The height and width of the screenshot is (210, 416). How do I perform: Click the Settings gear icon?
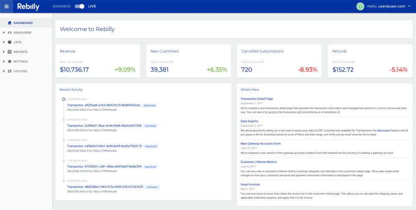(10, 61)
